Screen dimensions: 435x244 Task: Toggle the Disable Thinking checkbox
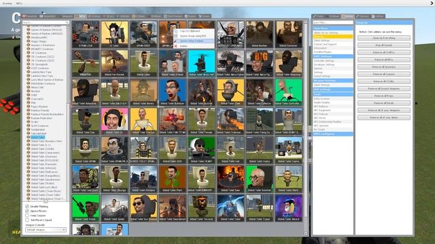click(x=27, y=206)
